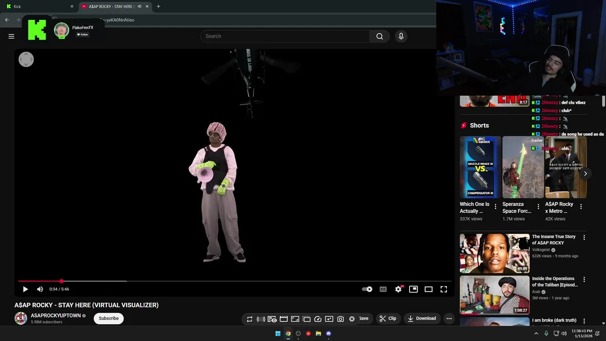Image resolution: width=606 pixels, height=341 pixels.
Task: Close the A$AP ROCKY YouTube tab
Action: (x=147, y=6)
